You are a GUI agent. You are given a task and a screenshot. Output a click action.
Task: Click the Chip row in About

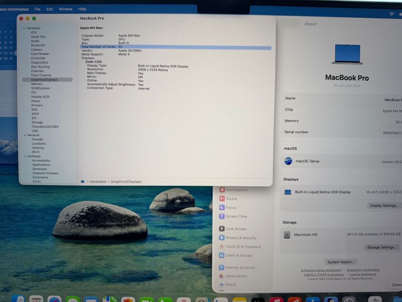click(342, 110)
